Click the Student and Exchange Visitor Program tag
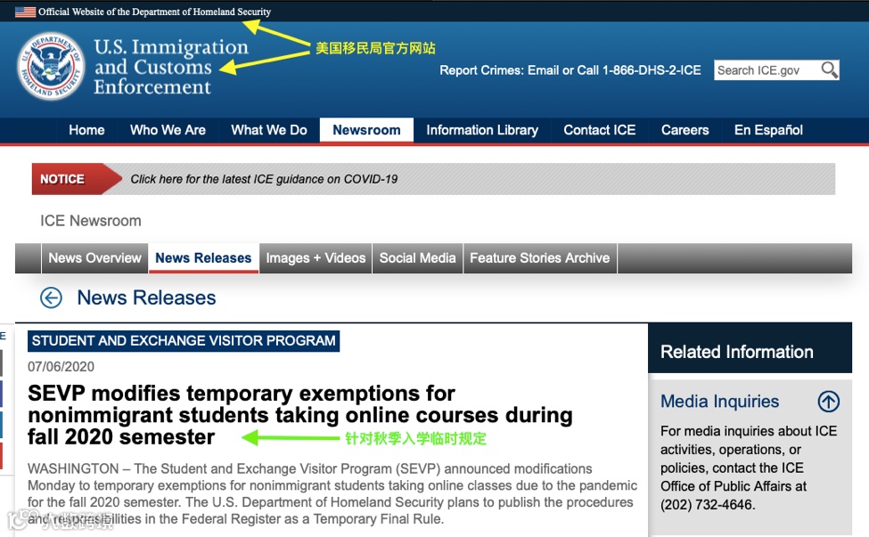Viewport: 869px width, 537px height. (x=184, y=340)
